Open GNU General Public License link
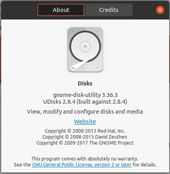 pyautogui.click(x=82, y=165)
